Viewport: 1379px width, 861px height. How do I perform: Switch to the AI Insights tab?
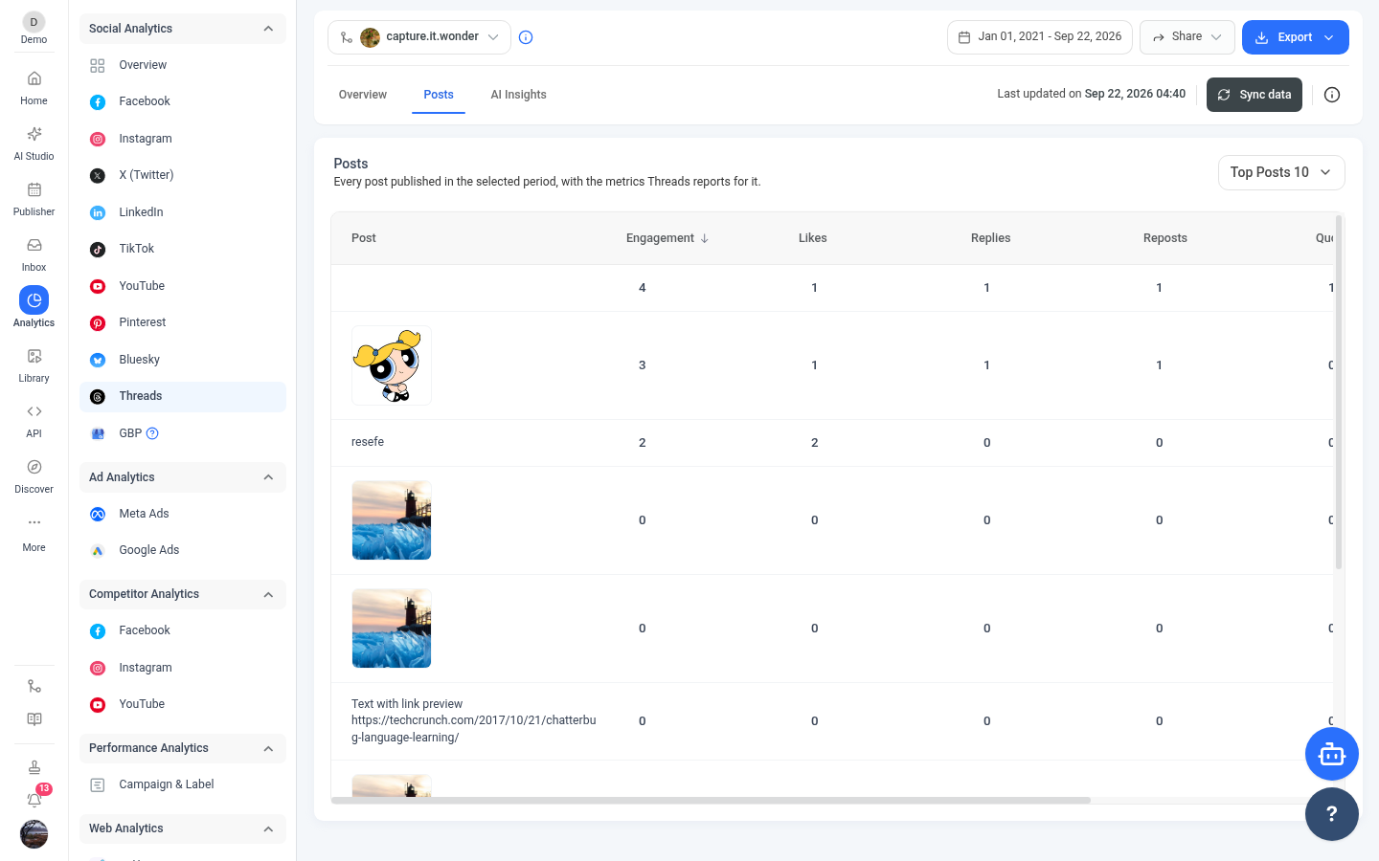tap(518, 95)
